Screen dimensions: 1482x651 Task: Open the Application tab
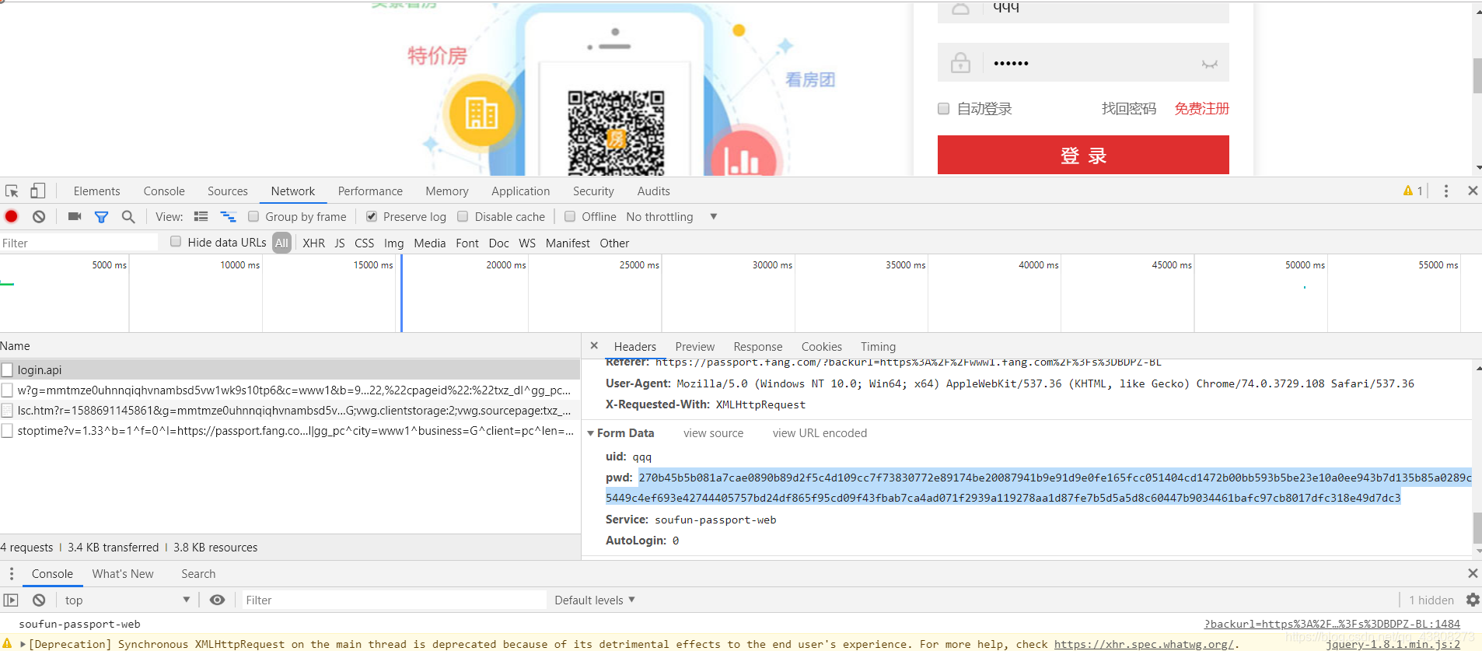click(x=520, y=191)
